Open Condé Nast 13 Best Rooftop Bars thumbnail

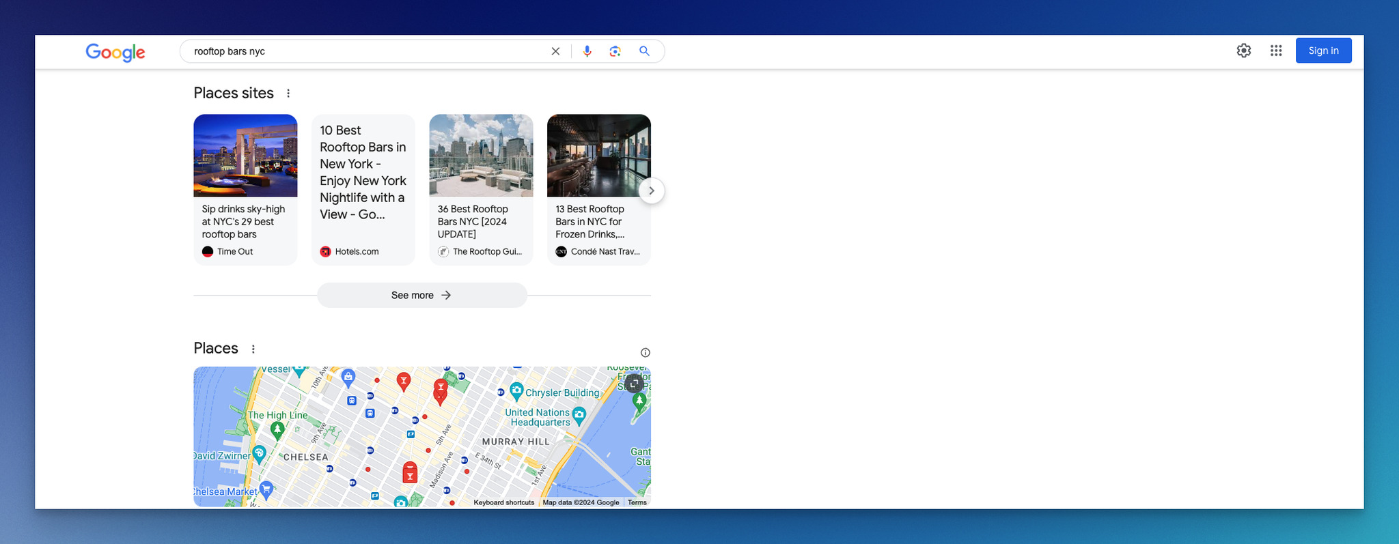click(x=599, y=156)
